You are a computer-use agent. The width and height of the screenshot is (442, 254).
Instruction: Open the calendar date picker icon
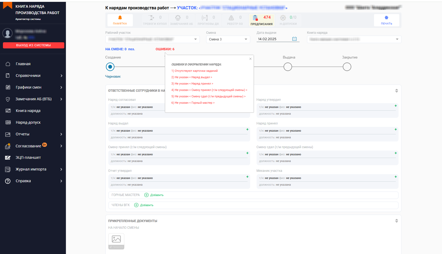pyautogui.click(x=294, y=39)
